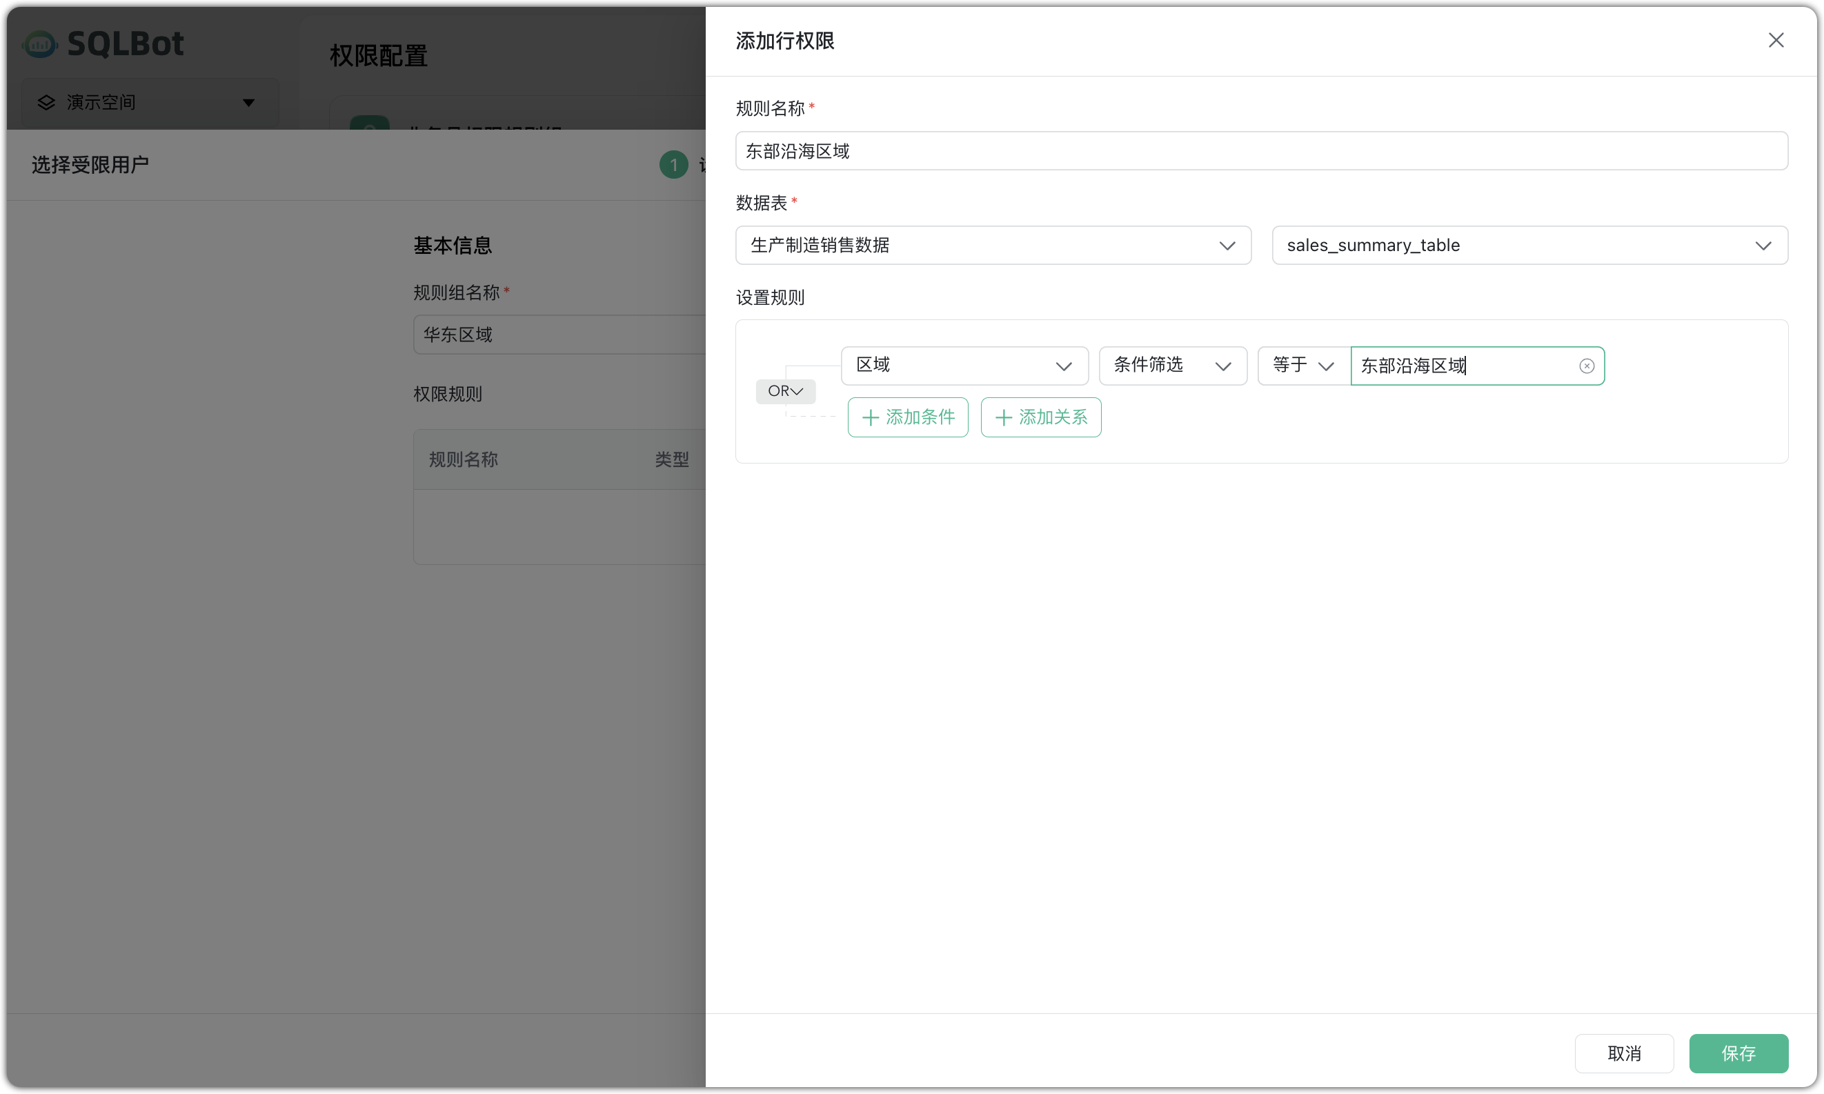Click the SQLBot logo icon
1824x1094 pixels.
pos(40,43)
